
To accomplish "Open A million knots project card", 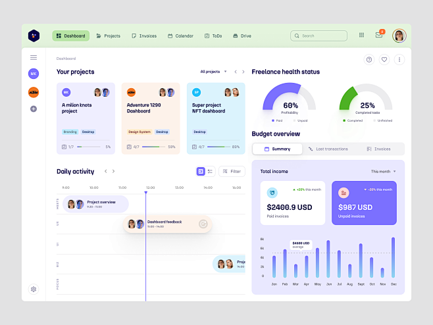I will 86,118.
